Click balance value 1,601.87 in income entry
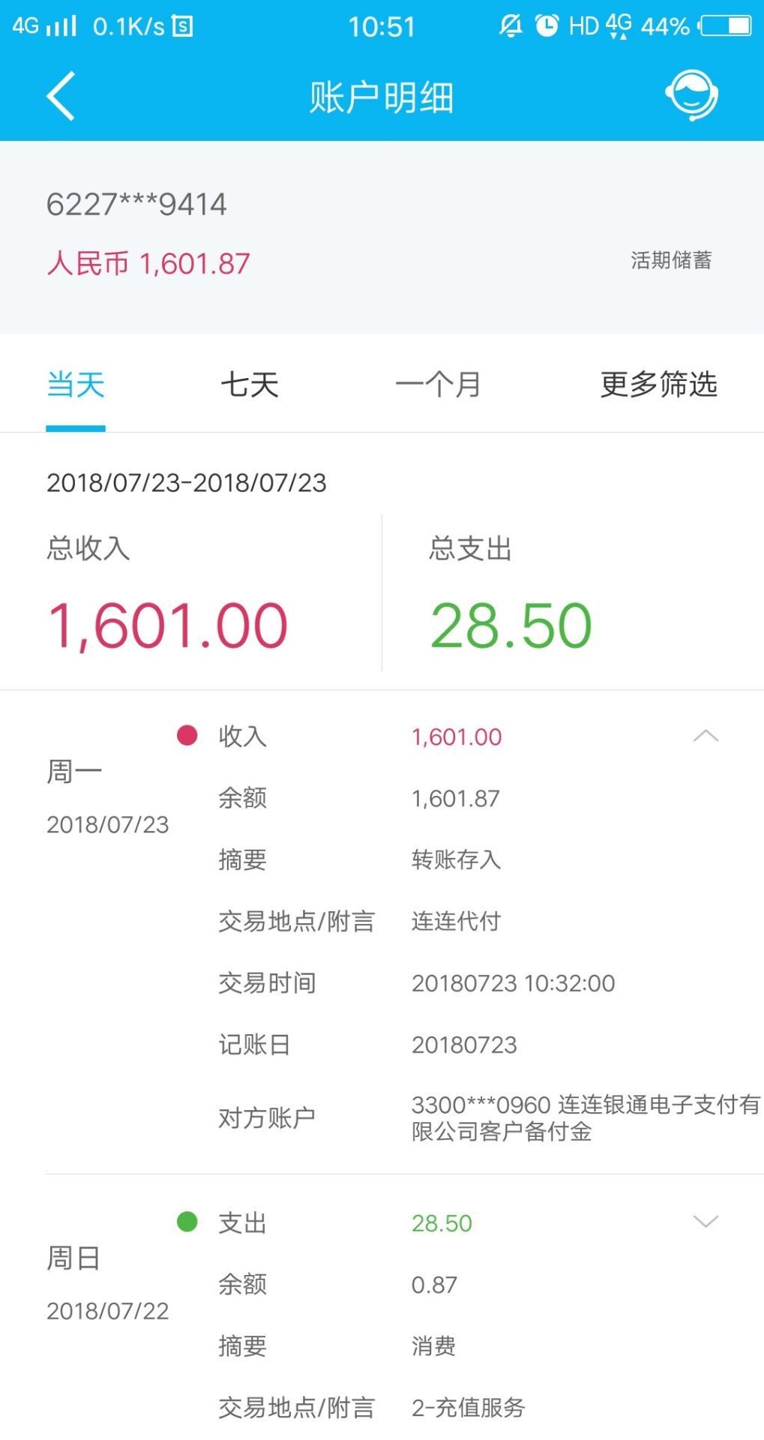 [456, 798]
